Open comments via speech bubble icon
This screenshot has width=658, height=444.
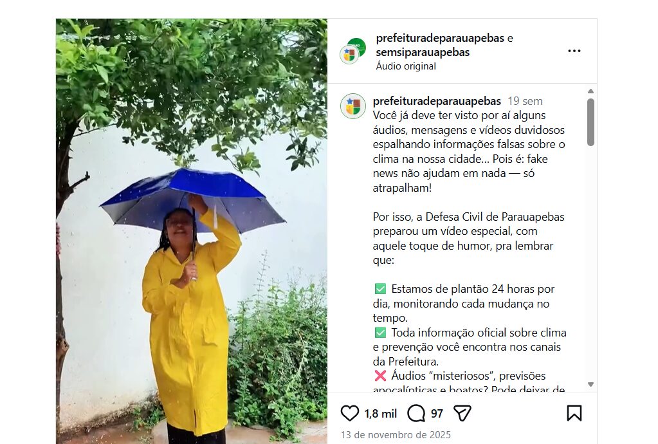416,413
